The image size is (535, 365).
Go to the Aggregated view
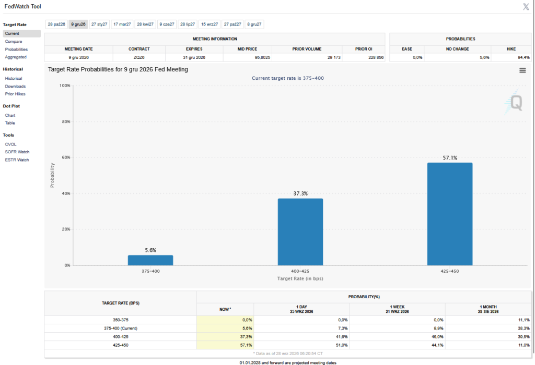click(x=16, y=57)
